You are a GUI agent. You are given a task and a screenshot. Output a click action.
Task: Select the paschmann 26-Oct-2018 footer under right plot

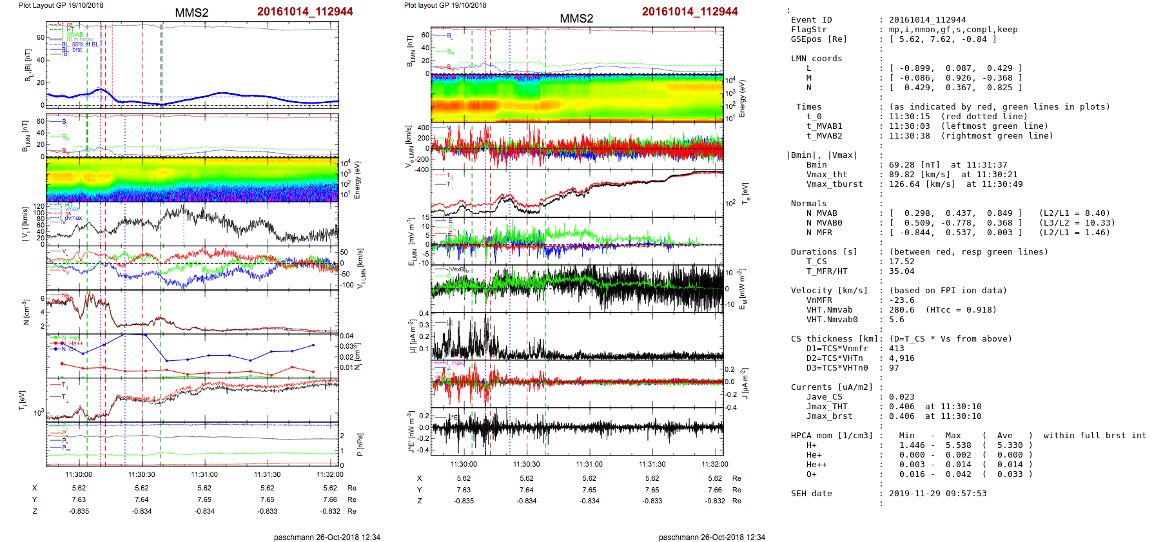pyautogui.click(x=712, y=537)
